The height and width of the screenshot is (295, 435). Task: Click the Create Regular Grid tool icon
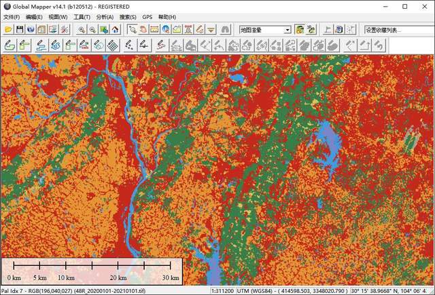click(x=113, y=45)
